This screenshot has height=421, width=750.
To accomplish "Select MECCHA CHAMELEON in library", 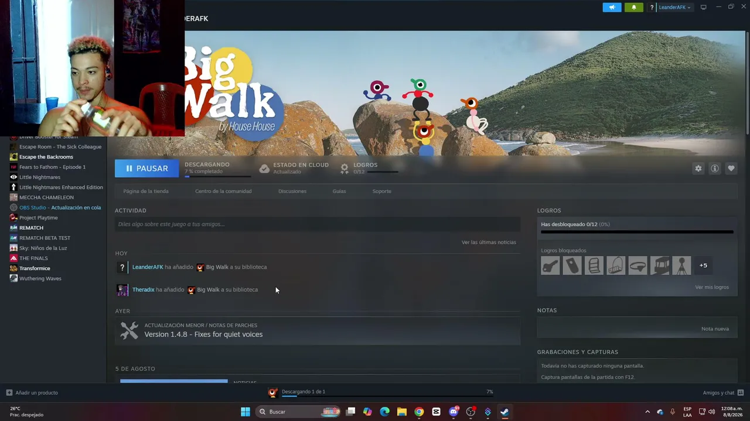I will click(x=46, y=198).
